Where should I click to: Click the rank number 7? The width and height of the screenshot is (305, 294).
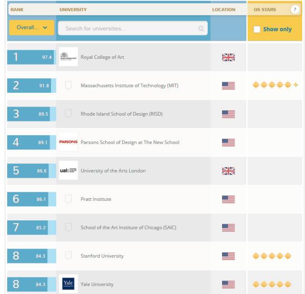[16, 228]
